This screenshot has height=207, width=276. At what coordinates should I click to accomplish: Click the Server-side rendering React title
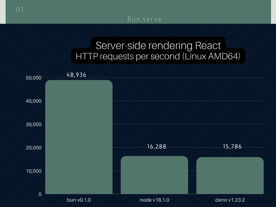click(158, 46)
